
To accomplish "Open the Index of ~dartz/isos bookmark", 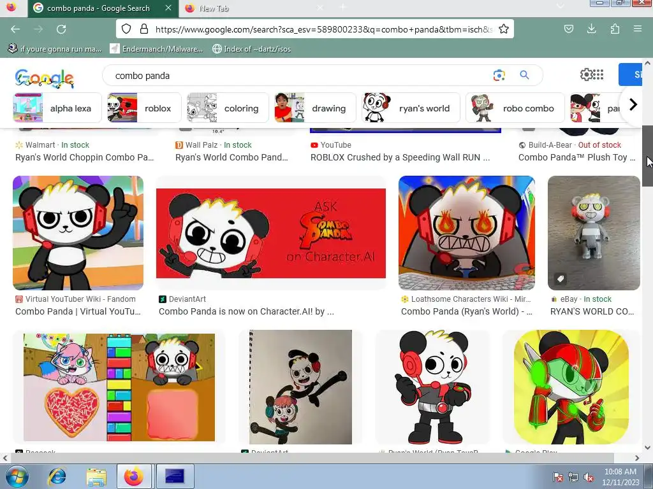I will point(251,48).
